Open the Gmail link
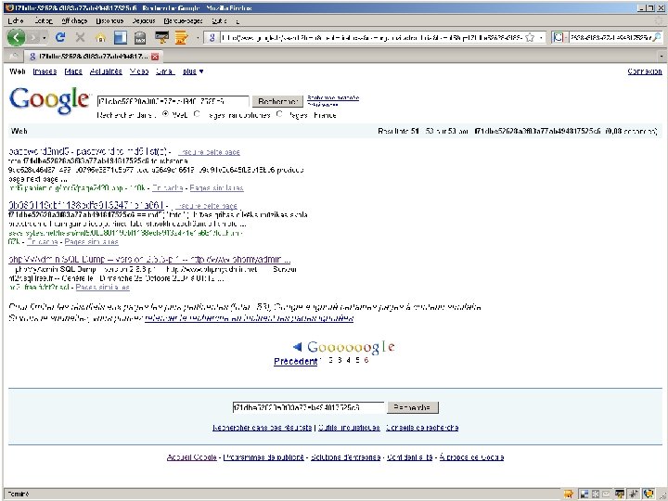Screen dimensions: 668x501 [x=165, y=71]
